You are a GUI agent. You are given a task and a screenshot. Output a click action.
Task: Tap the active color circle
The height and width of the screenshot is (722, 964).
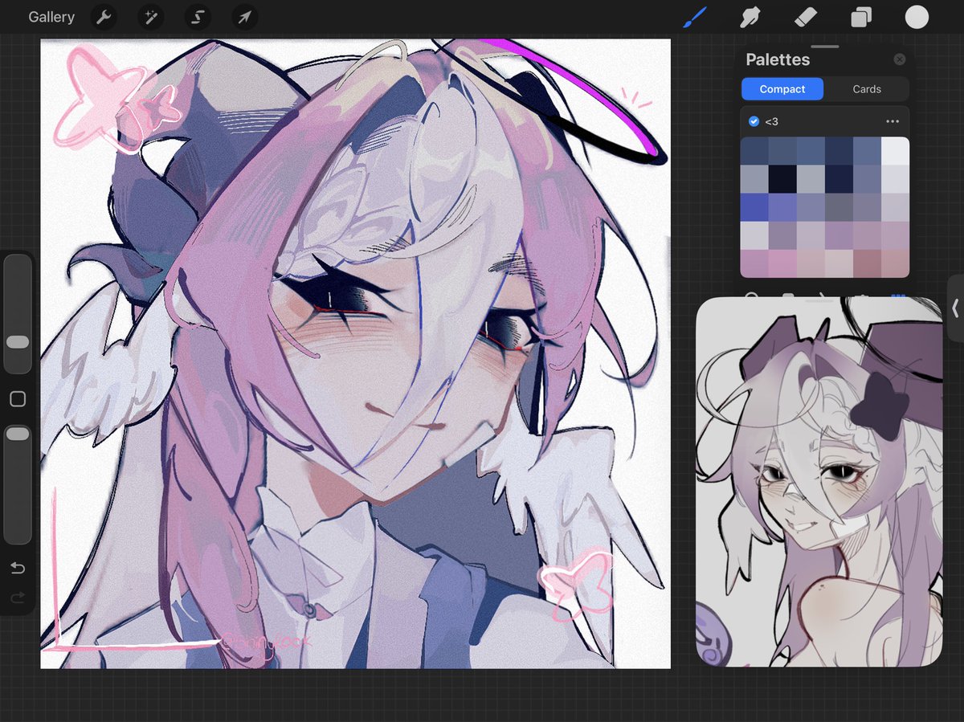pyautogui.click(x=917, y=17)
